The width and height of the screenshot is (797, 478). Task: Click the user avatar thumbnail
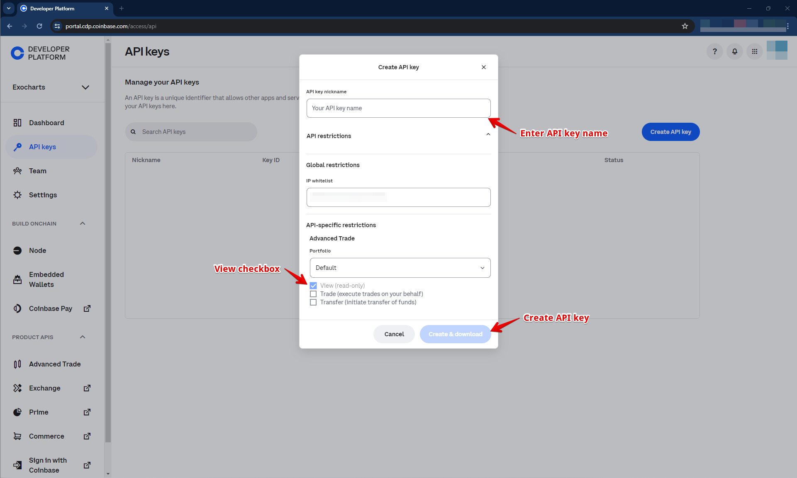coord(777,50)
